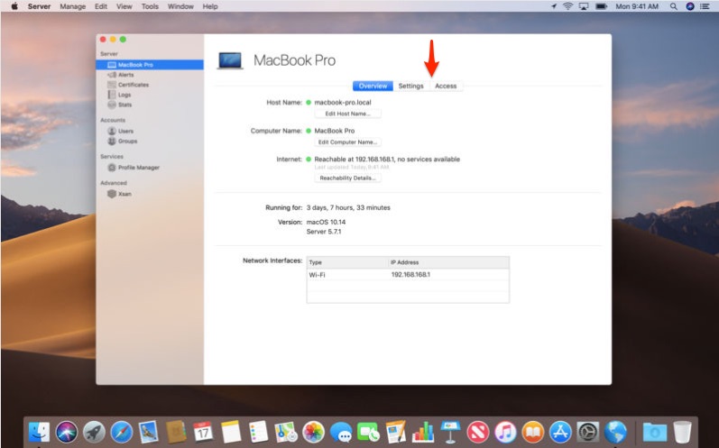Open the Profile Manager service
The height and width of the screenshot is (448, 719).
(x=134, y=168)
